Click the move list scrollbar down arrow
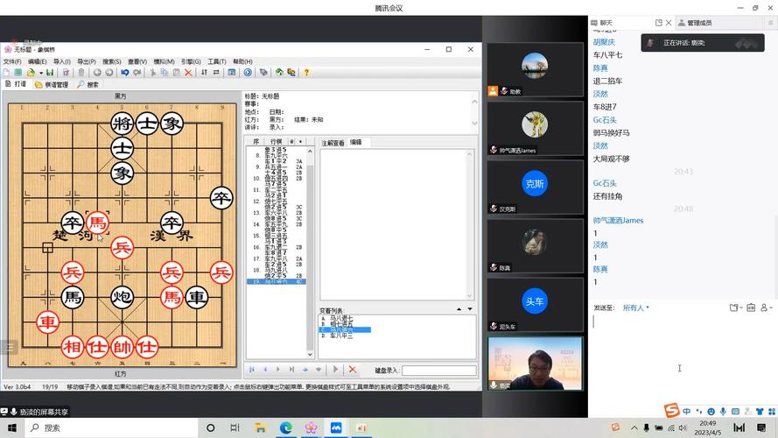 point(310,354)
